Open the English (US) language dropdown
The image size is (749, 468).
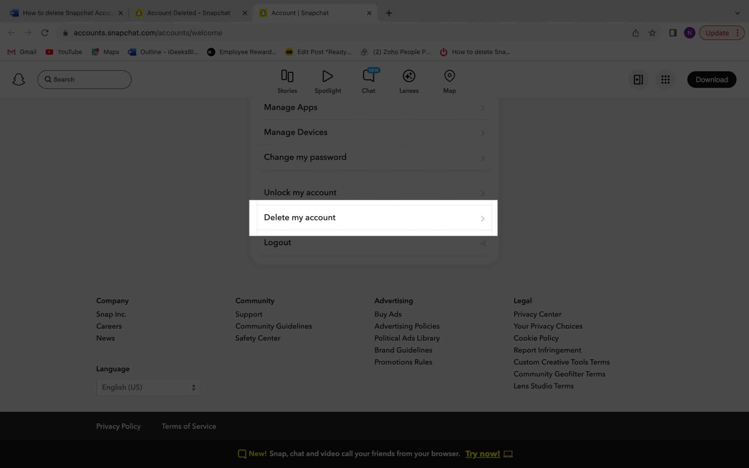point(148,387)
